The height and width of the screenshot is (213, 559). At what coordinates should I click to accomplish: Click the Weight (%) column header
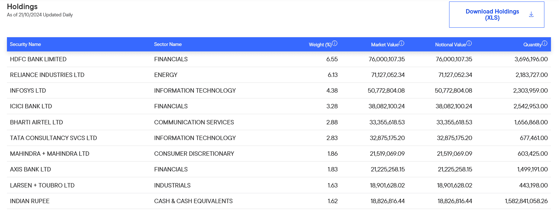point(320,44)
